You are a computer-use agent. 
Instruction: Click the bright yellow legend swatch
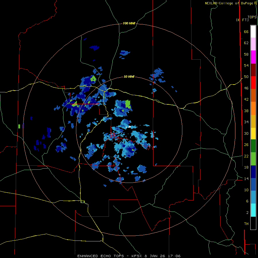pyautogui.click(x=253, y=133)
